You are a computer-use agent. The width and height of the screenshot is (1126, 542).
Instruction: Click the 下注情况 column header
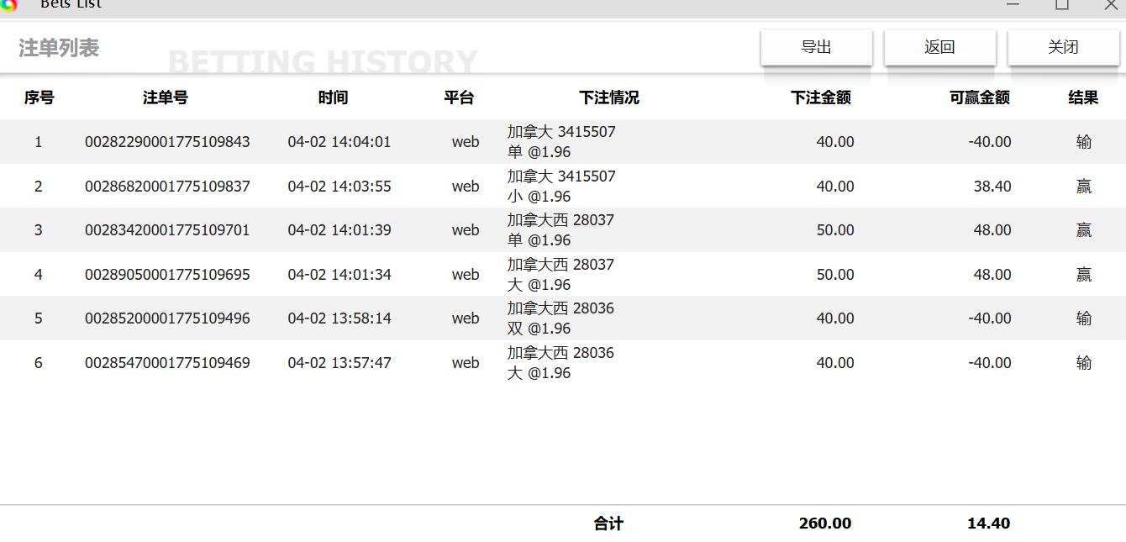(x=610, y=97)
